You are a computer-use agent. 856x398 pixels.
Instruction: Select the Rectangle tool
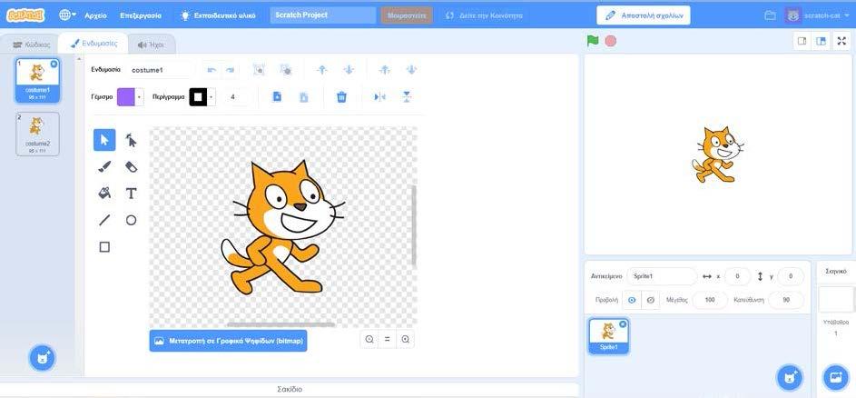click(x=104, y=247)
